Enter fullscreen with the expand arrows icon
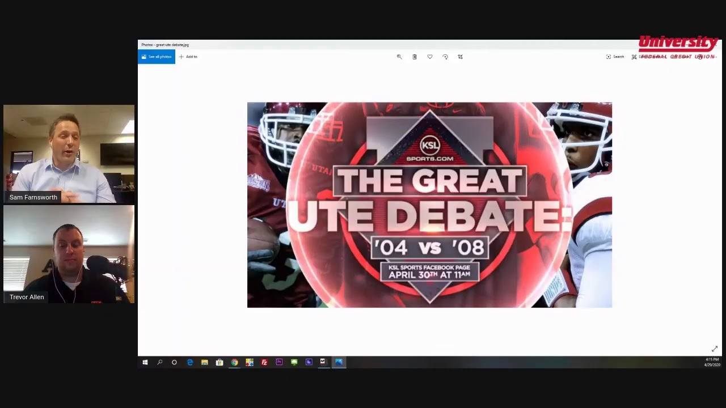 click(x=715, y=349)
